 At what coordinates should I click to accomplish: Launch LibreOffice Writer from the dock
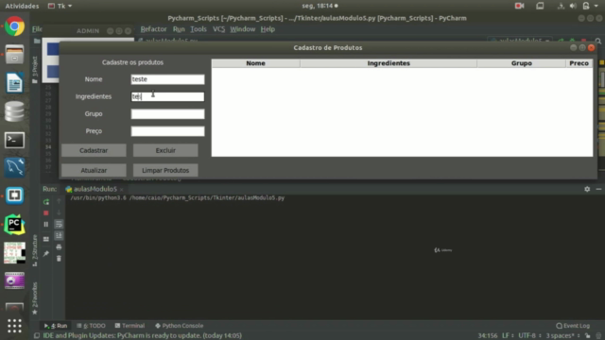[14, 82]
